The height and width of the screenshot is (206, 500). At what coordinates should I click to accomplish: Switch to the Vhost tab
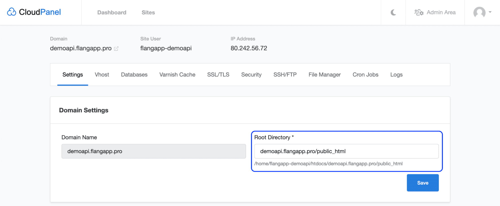pyautogui.click(x=102, y=75)
